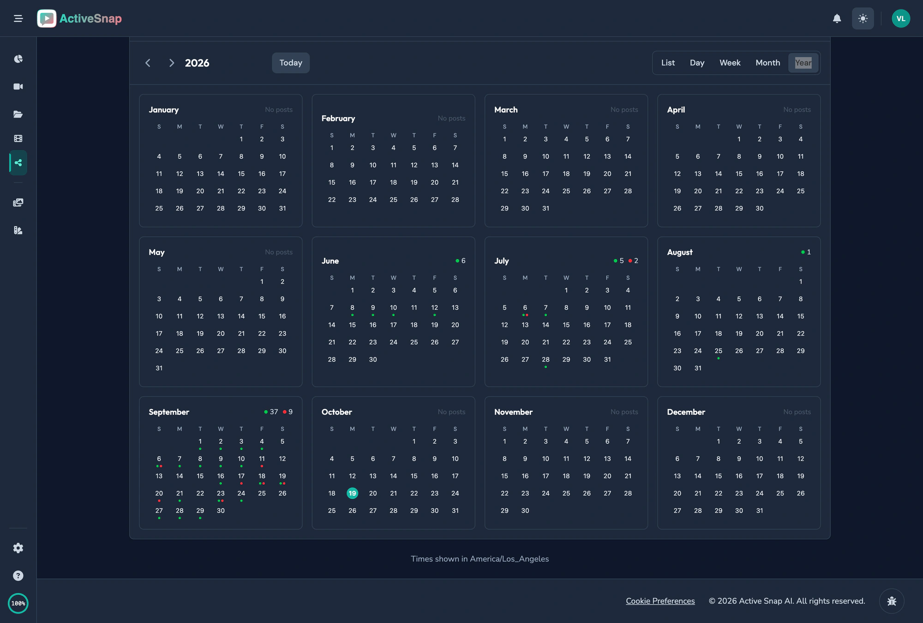Click the ActiveSnap logo
This screenshot has width=923, height=623.
[x=79, y=18]
